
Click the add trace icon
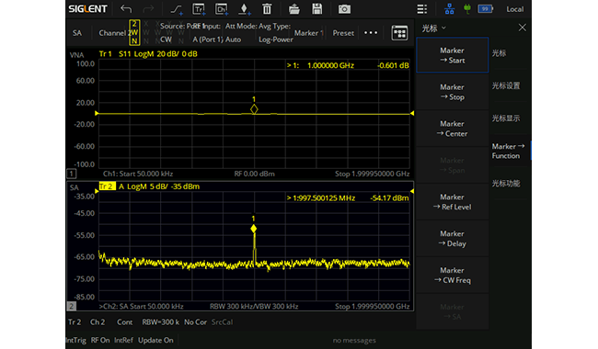[x=199, y=9]
